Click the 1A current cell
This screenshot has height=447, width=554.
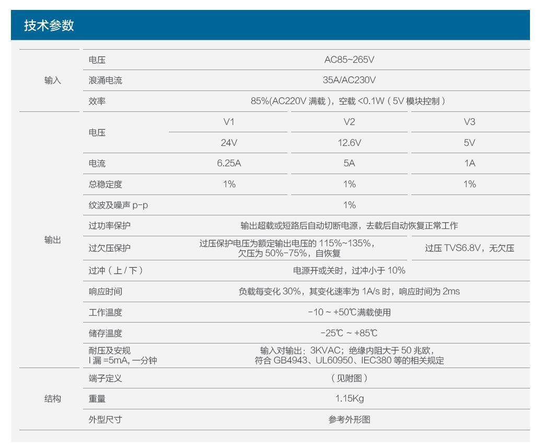[469, 163]
